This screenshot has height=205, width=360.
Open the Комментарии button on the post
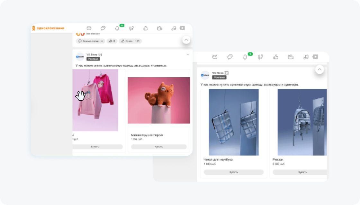90,41
